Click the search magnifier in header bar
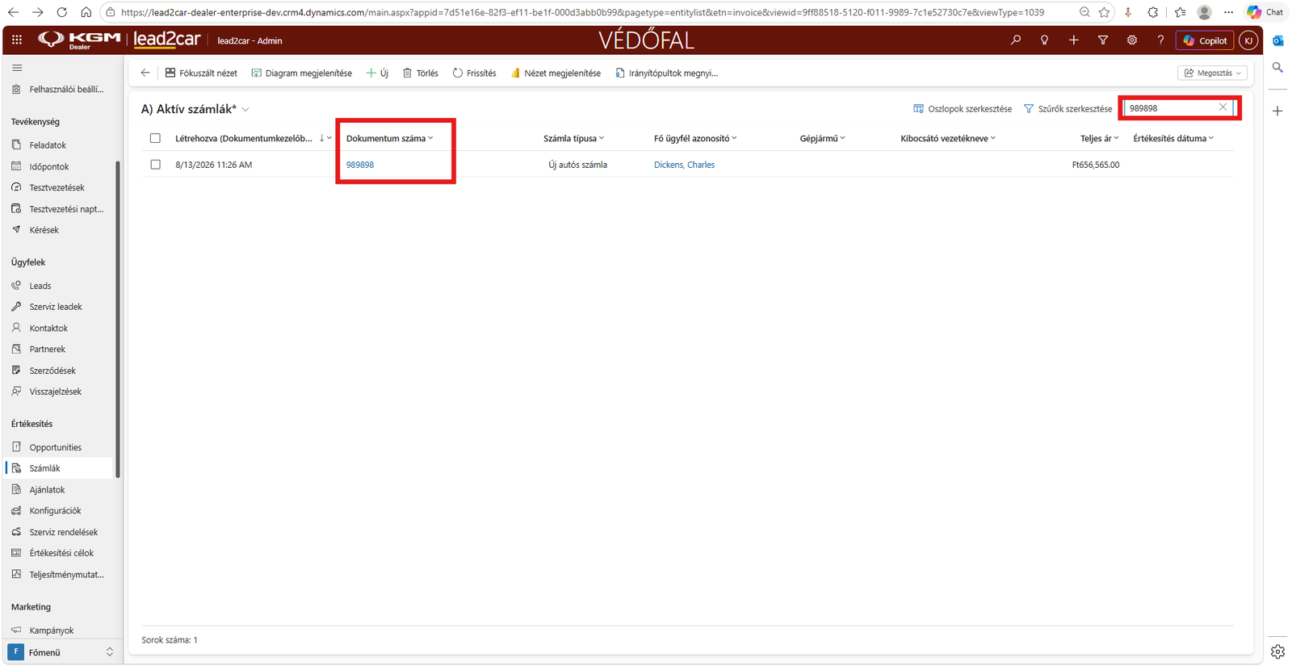 point(1016,40)
